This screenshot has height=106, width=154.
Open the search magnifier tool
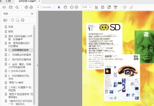coord(17,7)
